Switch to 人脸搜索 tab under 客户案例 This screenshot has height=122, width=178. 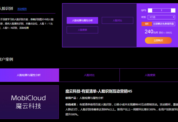coord(150,75)
